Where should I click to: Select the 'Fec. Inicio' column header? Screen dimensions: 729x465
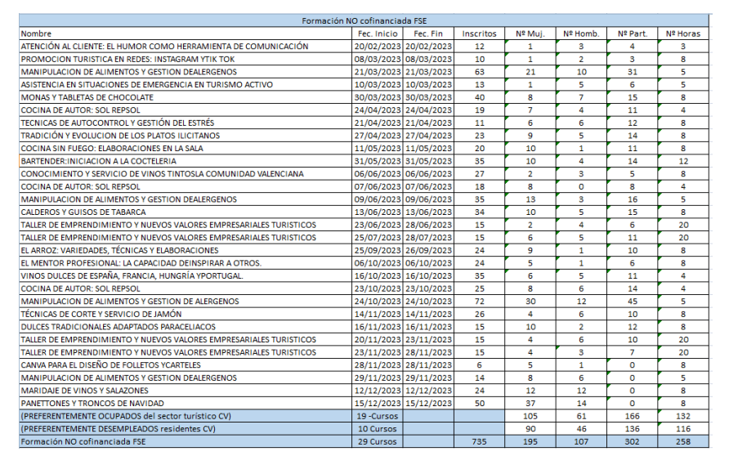(377, 34)
